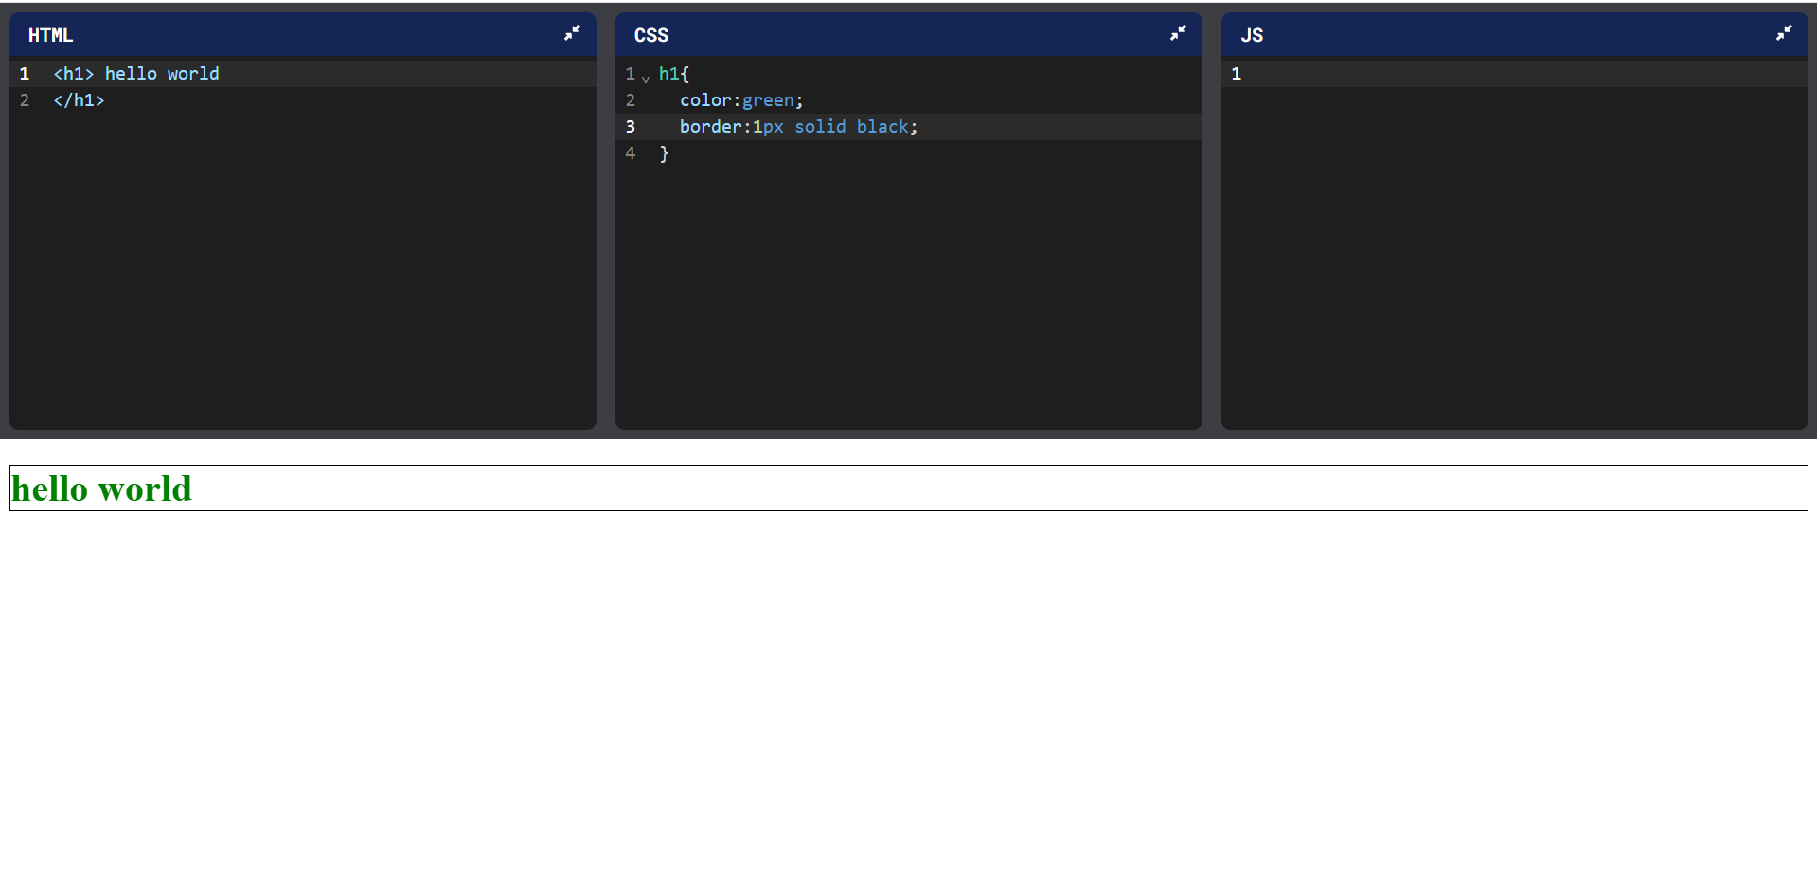
Task: Click the HTML panel title
Action: pos(50,35)
